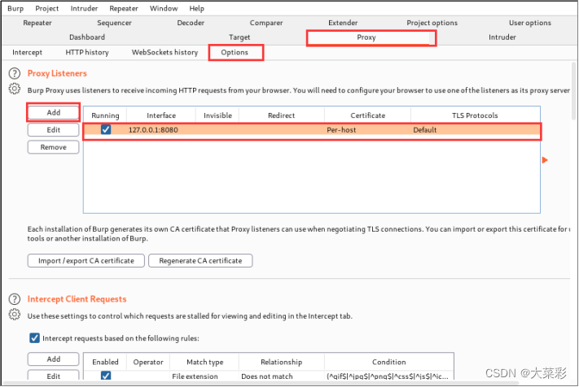Switch to the Extender tab

(343, 23)
